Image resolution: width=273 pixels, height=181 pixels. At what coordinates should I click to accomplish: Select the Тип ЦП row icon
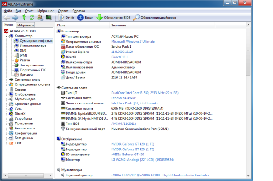[x=63, y=93]
